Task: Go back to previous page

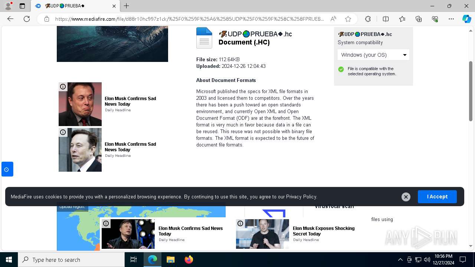Action: (x=10, y=19)
